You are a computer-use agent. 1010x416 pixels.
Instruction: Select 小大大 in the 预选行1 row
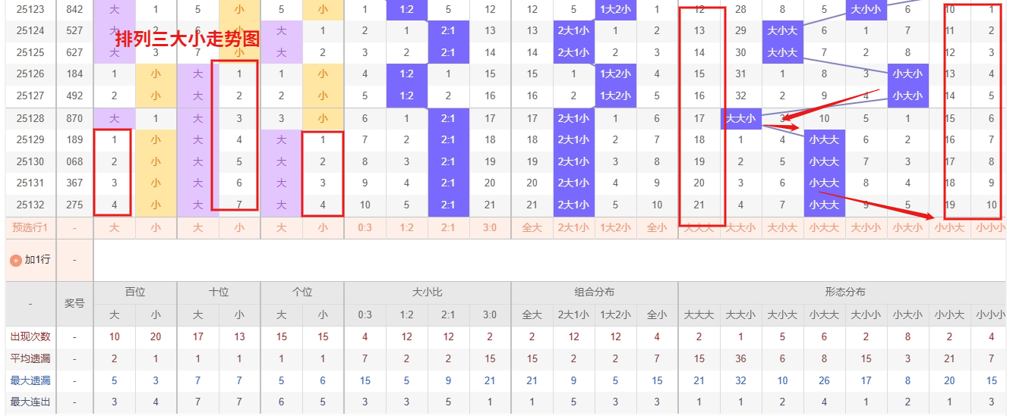(824, 227)
